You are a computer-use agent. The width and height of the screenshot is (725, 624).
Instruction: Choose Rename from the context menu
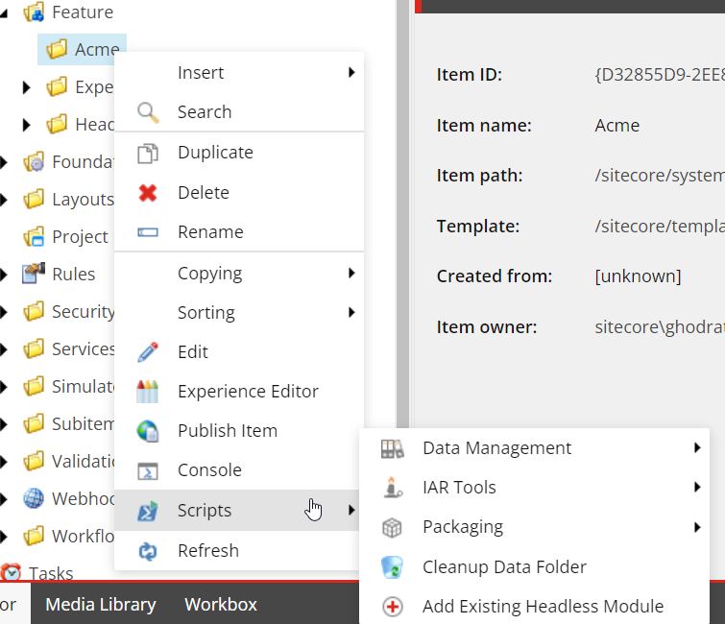[x=239, y=231]
